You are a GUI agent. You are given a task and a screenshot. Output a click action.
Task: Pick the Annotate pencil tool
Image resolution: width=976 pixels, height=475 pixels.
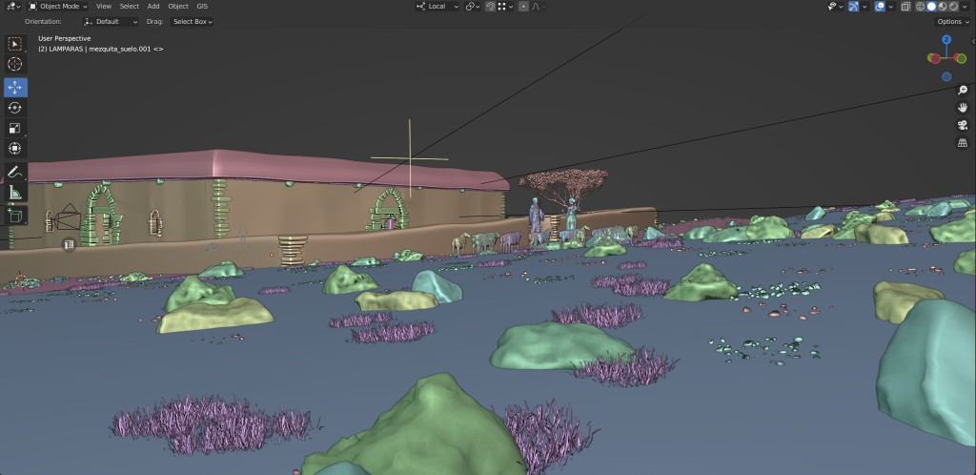pos(15,172)
